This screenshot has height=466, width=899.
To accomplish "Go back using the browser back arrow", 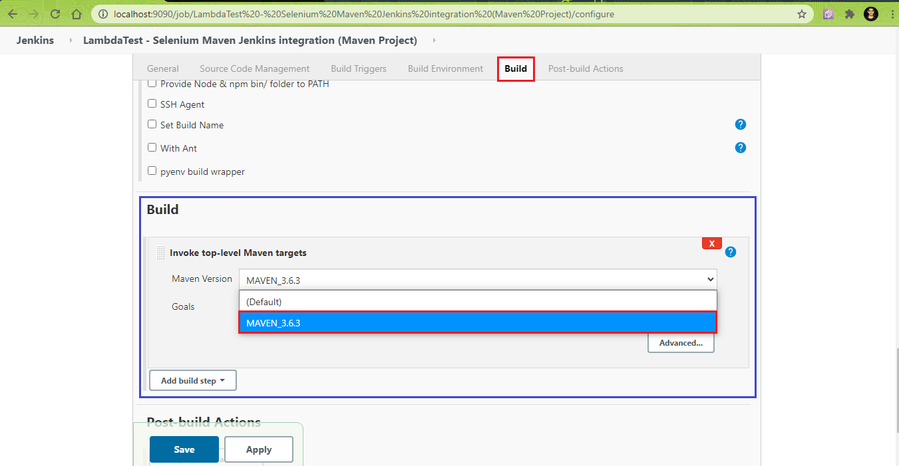I will click(13, 14).
